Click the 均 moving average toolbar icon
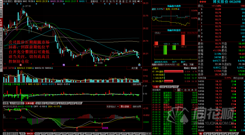This screenshot has height=135, width=245. coord(114,1)
